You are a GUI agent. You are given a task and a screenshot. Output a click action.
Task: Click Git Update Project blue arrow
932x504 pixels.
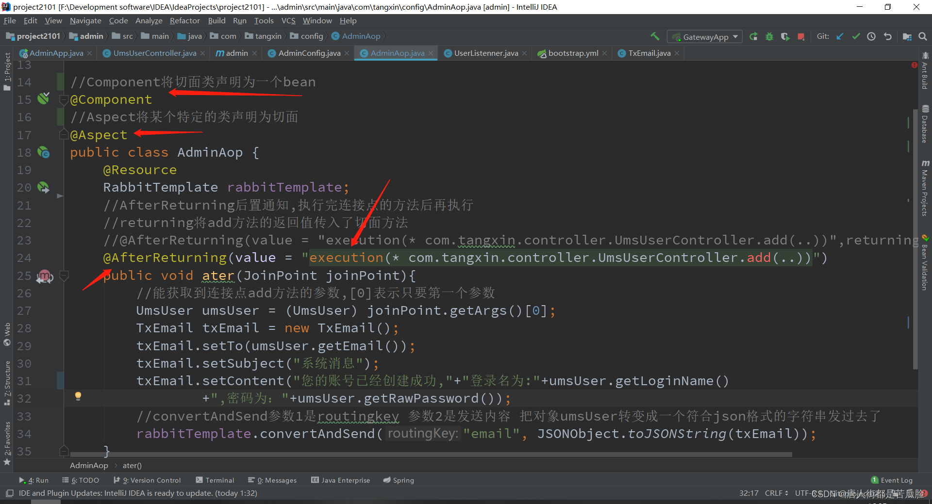click(840, 36)
